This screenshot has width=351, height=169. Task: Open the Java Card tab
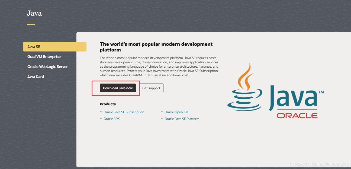(x=36, y=77)
